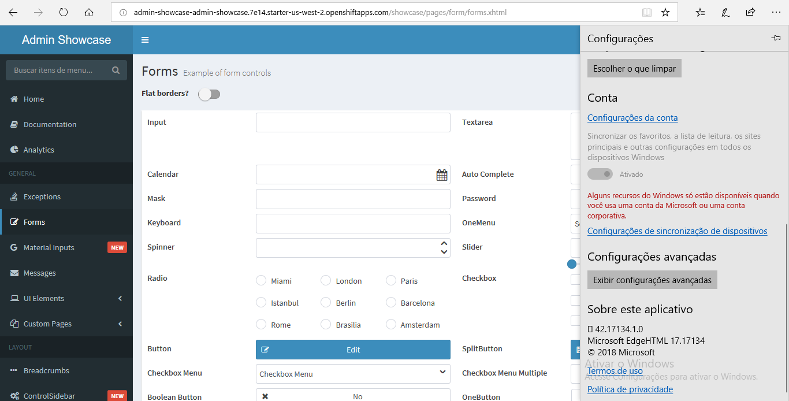This screenshot has height=401, width=789.
Task: Select the Miami radio button
Action: click(261, 281)
